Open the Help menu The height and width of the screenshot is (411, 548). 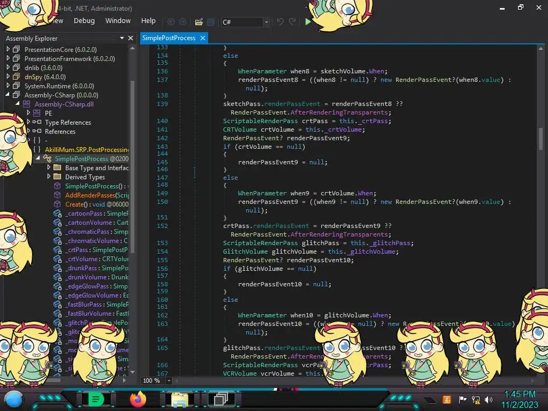coord(148,21)
